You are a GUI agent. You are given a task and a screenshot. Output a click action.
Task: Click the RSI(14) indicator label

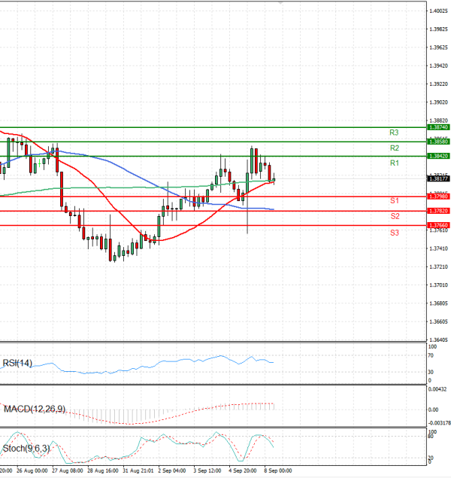point(17,363)
